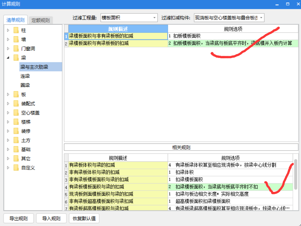Expand the 装配式 tree node arrow
Image resolution: width=301 pixels, height=226 pixels.
point(8,104)
